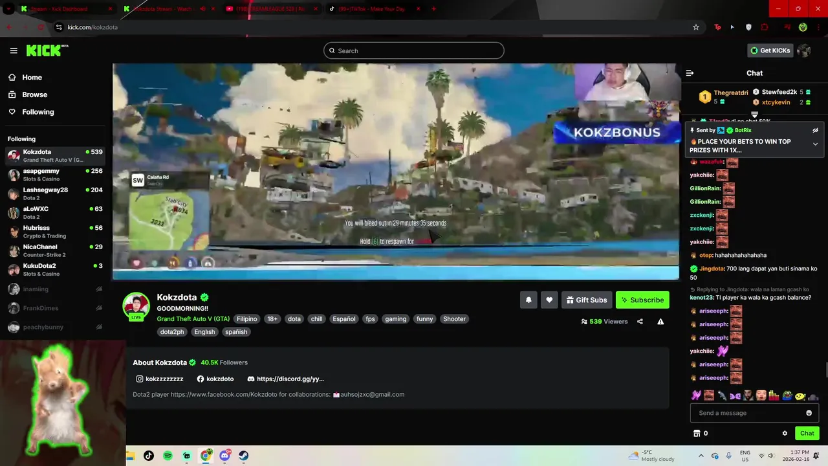Image resolution: width=828 pixels, height=466 pixels.
Task: Click the report warning triangle icon
Action: [660, 322]
